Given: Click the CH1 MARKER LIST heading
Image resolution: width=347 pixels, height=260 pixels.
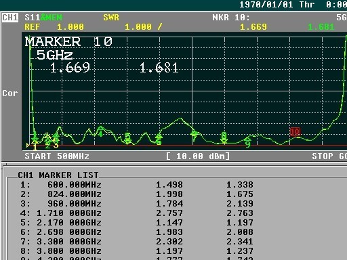Looking at the screenshot, I should 58,175.
